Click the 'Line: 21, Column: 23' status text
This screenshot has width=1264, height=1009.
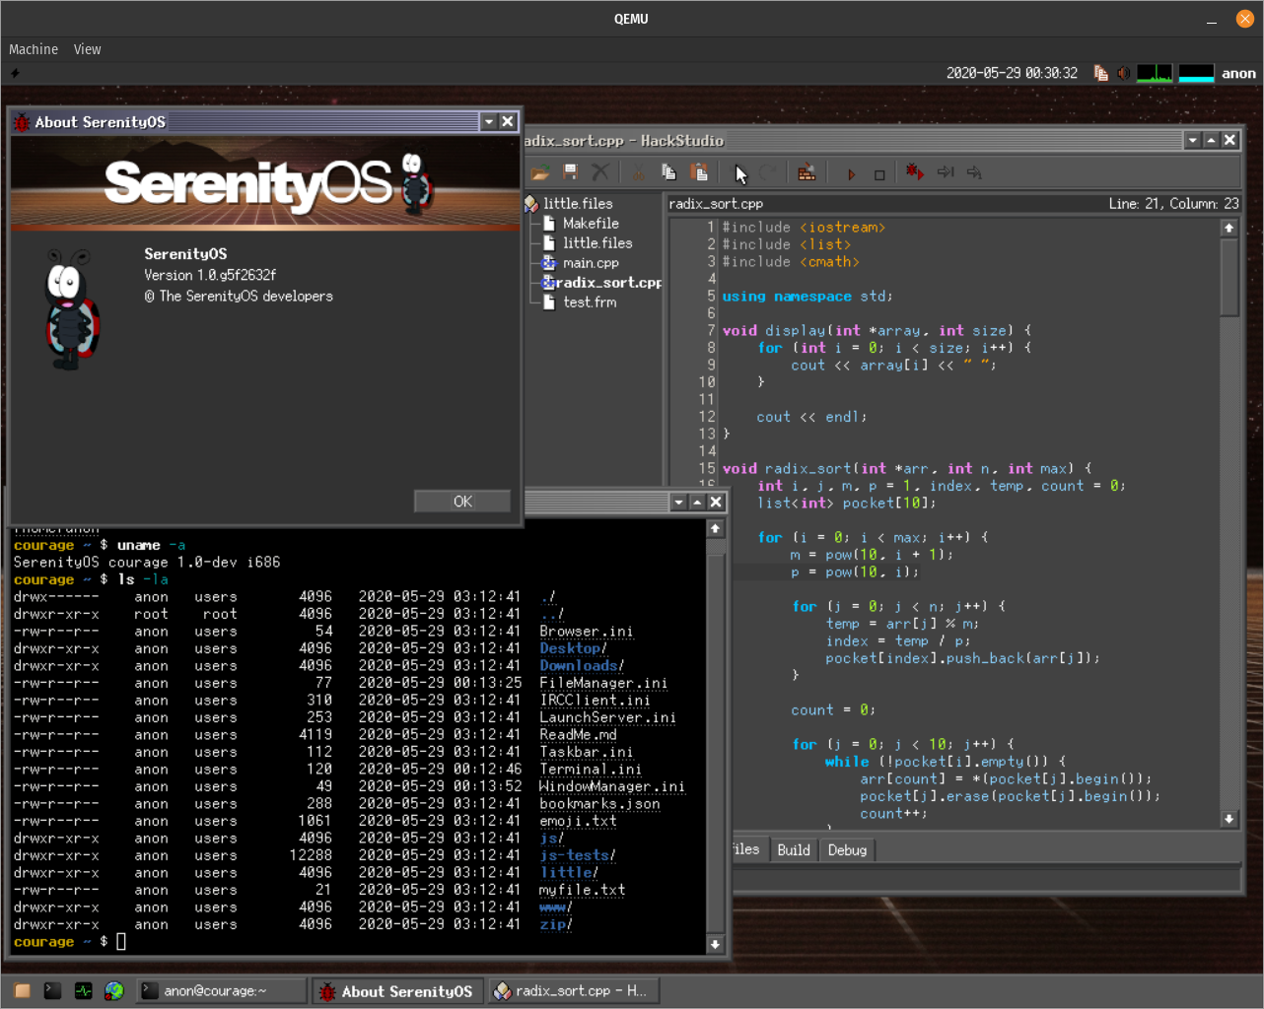pos(1173,204)
